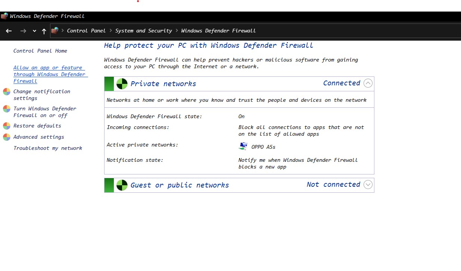The height and width of the screenshot is (271, 461).
Task: Click the Windows Defender Firewall title bar icon
Action: pyautogui.click(x=4, y=16)
